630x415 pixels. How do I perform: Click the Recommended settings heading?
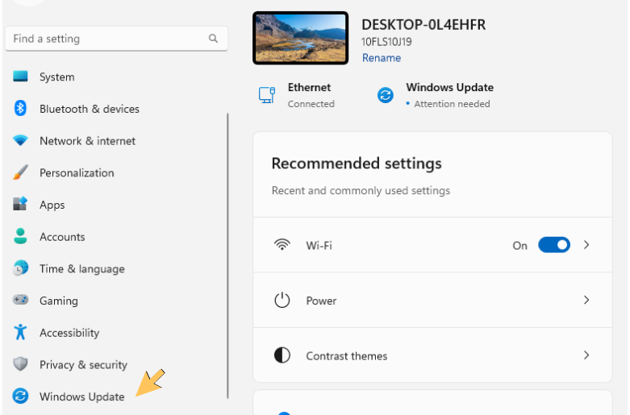pyautogui.click(x=357, y=164)
